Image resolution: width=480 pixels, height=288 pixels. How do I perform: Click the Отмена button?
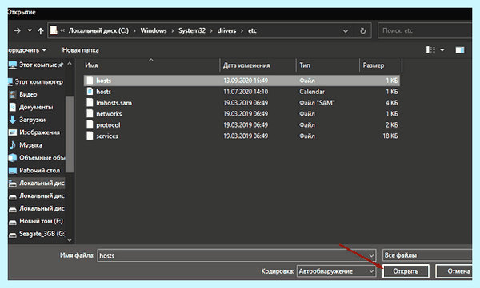pos(454,271)
